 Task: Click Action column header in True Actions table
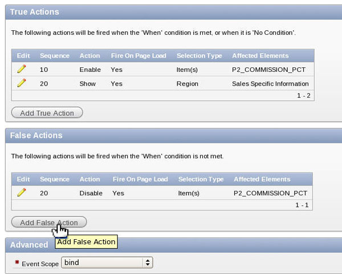pyautogui.click(x=90, y=56)
